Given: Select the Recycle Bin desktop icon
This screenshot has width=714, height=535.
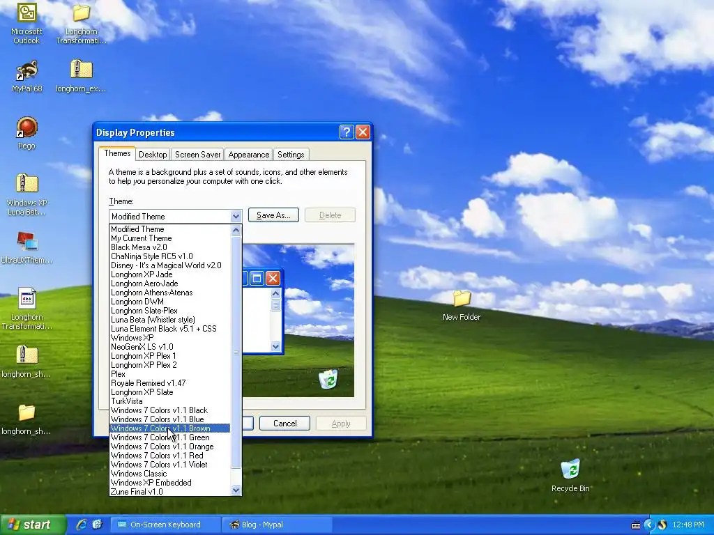Looking at the screenshot, I should point(570,475).
